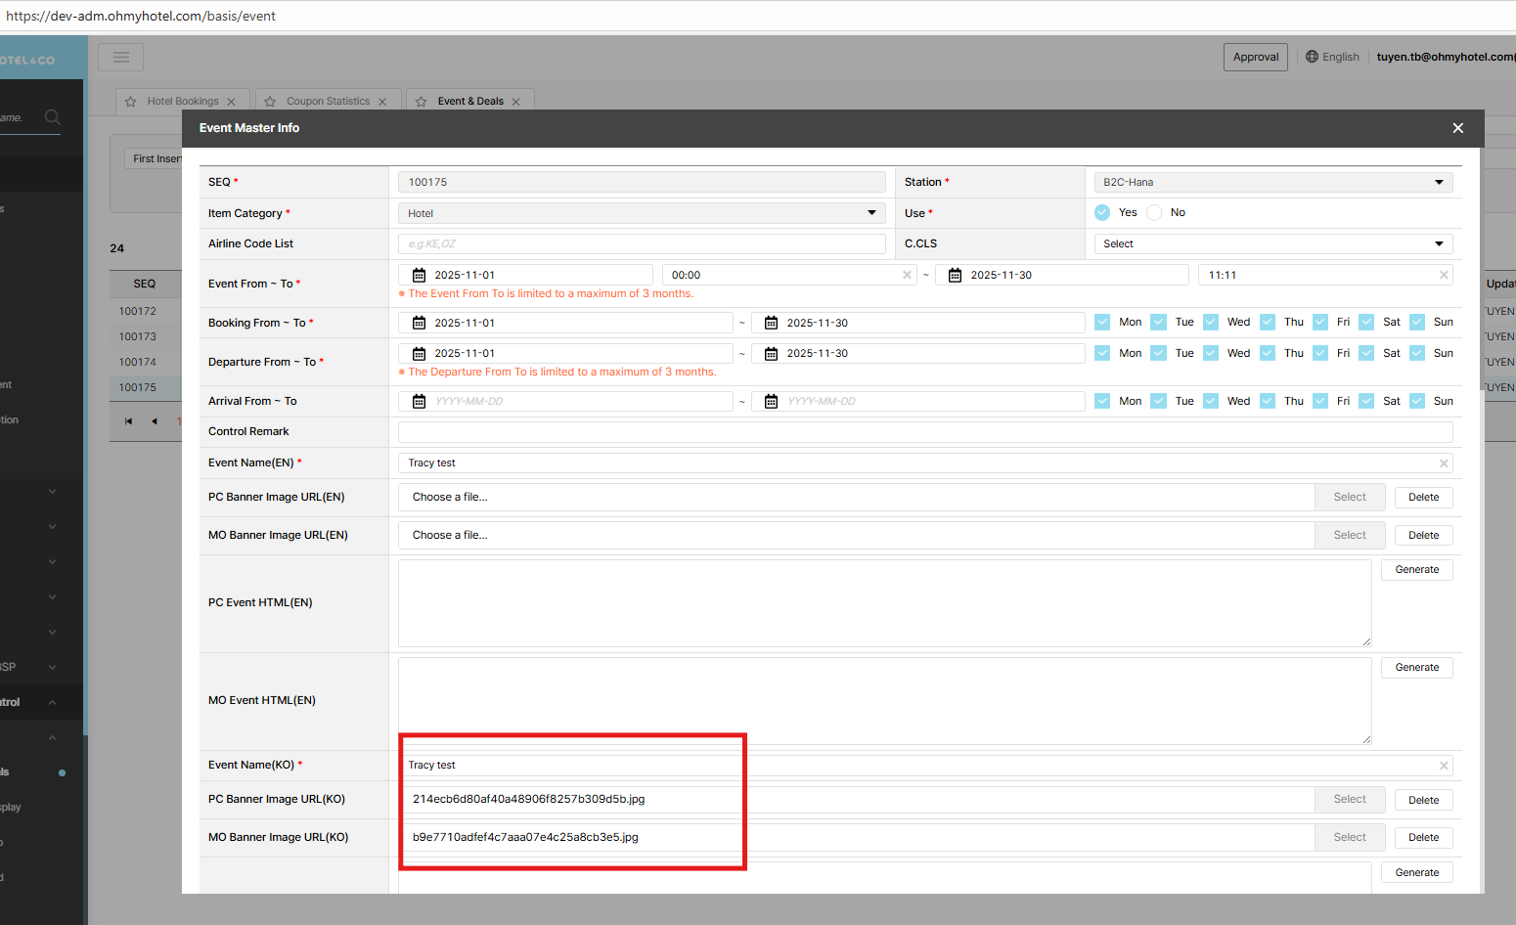
Task: Uncheck Sun in Arrival From ~ To row
Action: 1417,401
